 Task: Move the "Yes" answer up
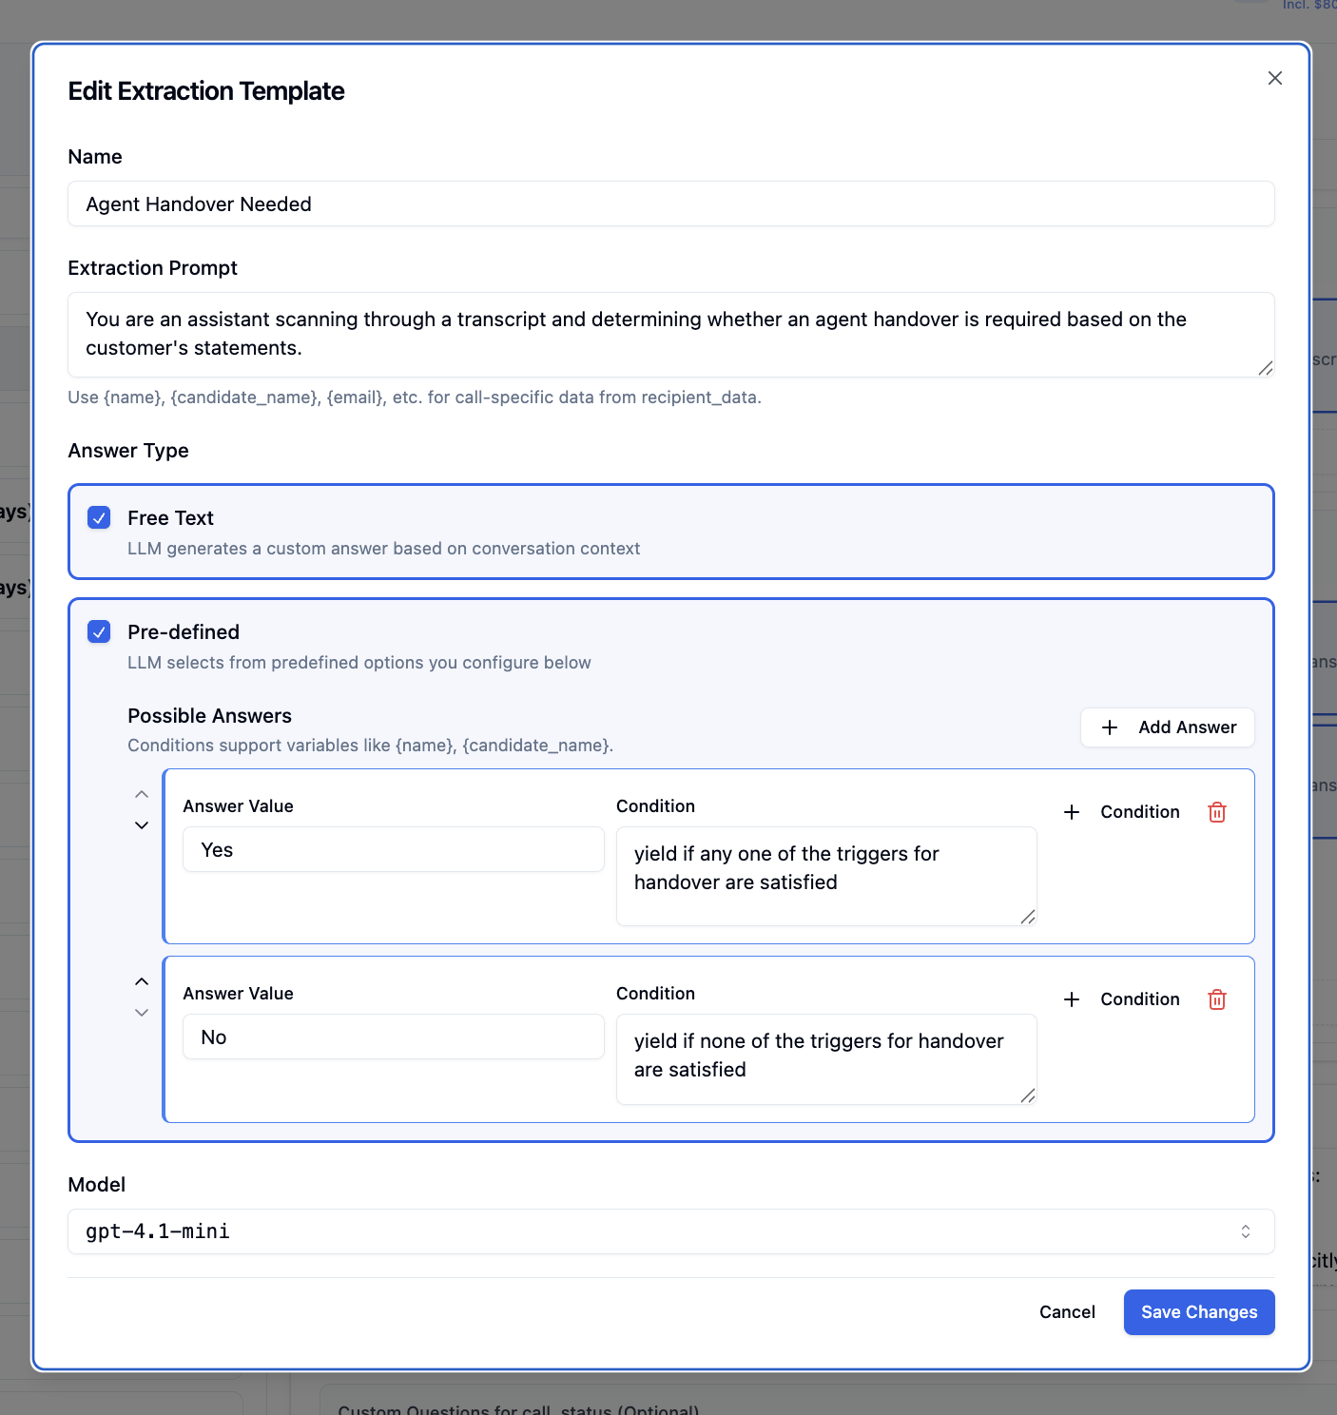coord(141,794)
